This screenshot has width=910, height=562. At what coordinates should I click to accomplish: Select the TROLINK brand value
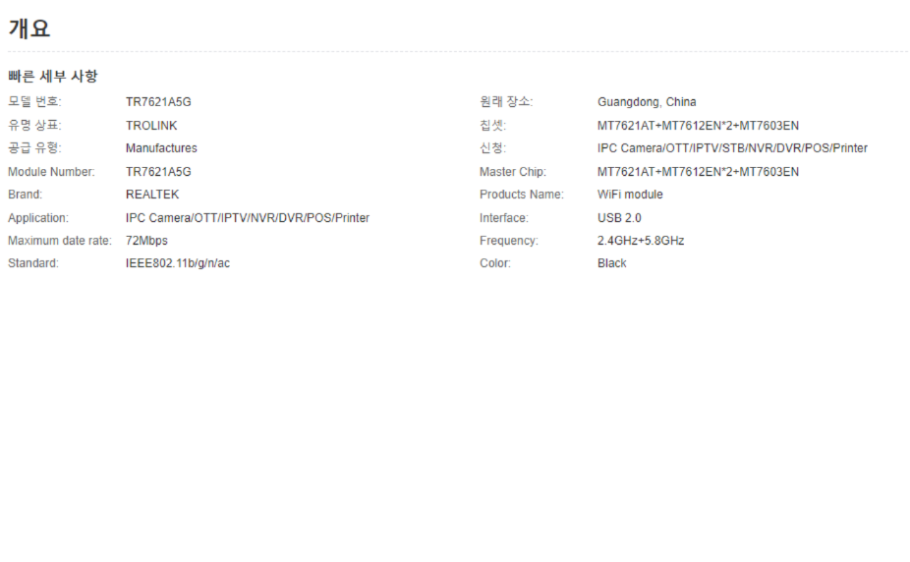151,126
